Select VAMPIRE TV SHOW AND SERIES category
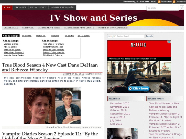186x139 pixels. (113, 28)
